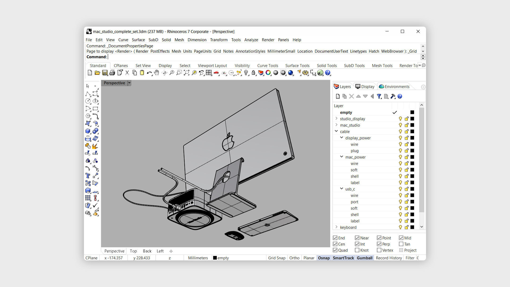Screen dimensions: 510x287
Task: Enable the Vertex osnap checkbox
Action: [379, 250]
